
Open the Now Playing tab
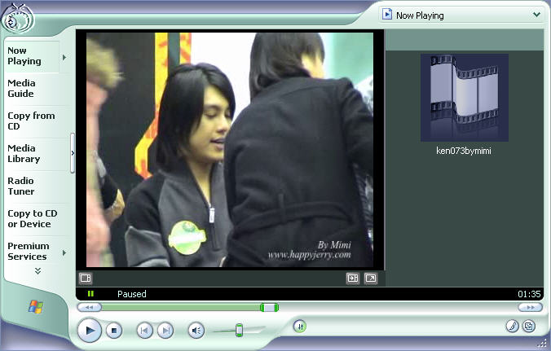32,56
